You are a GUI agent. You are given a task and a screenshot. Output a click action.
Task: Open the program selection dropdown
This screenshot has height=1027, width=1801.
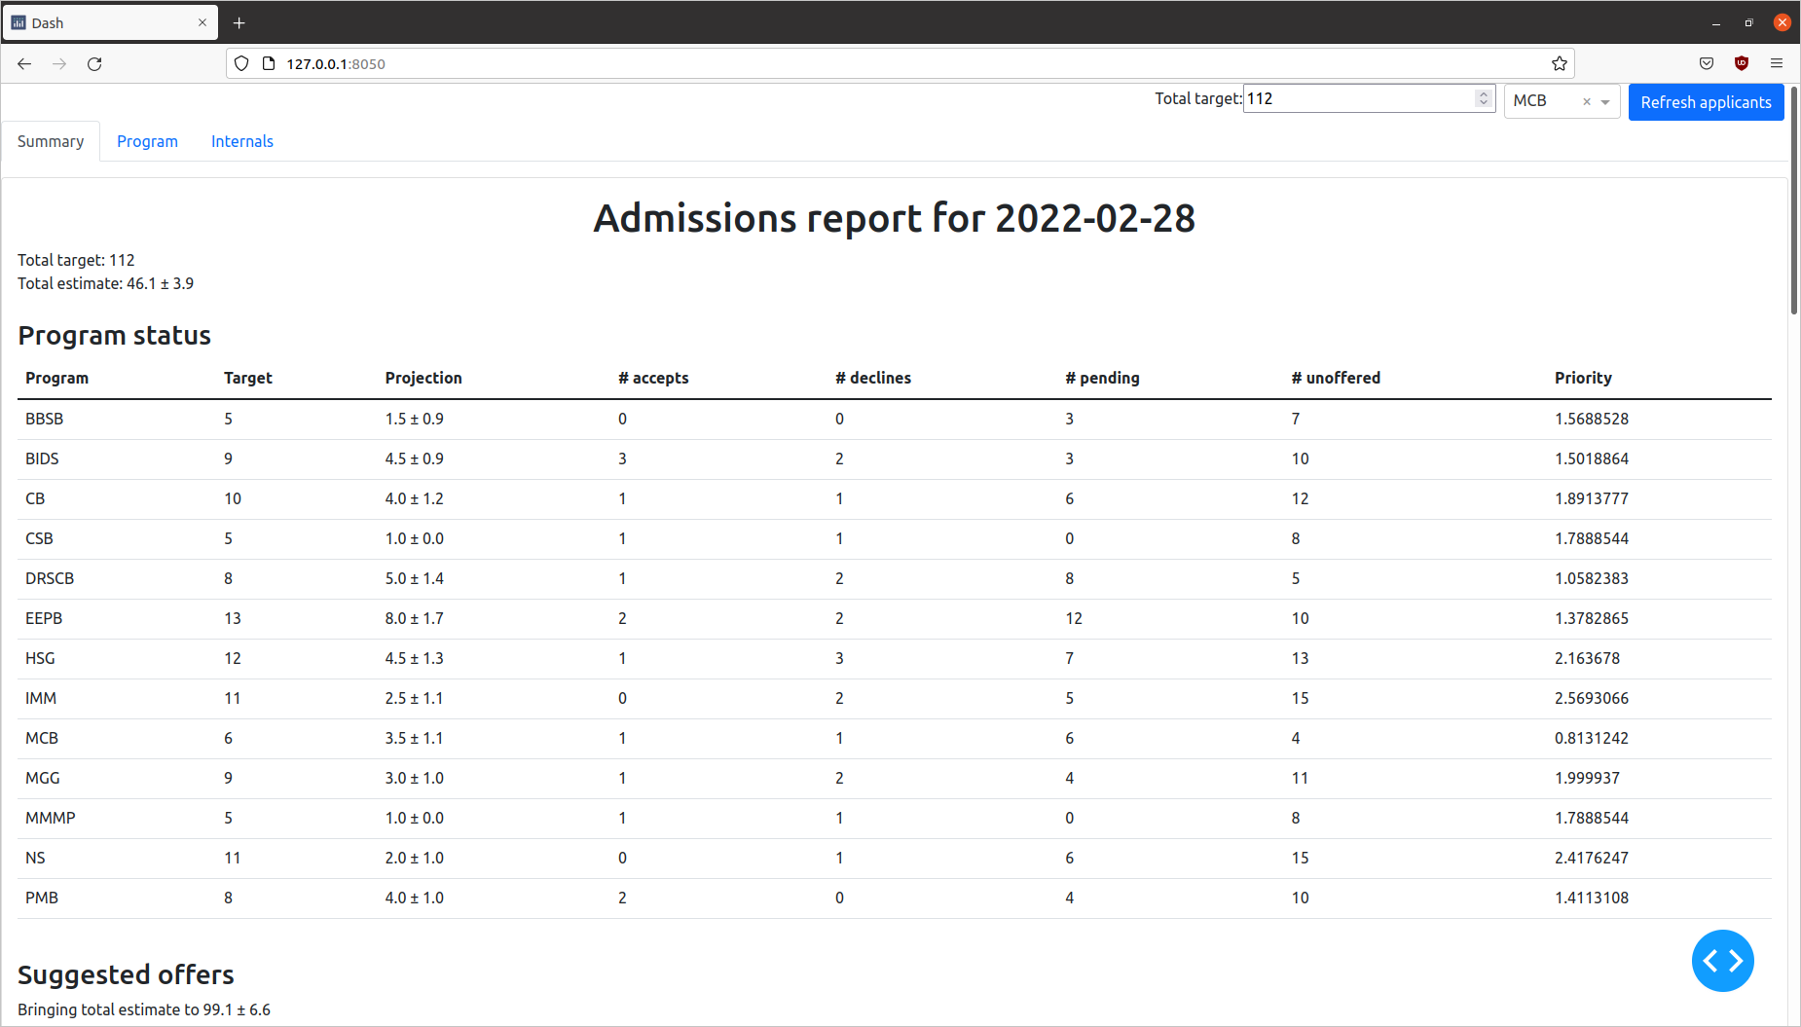point(1607,101)
